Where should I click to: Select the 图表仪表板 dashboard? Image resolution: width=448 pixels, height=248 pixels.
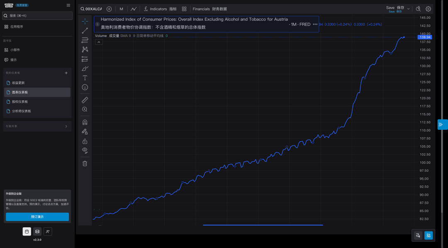click(37, 92)
